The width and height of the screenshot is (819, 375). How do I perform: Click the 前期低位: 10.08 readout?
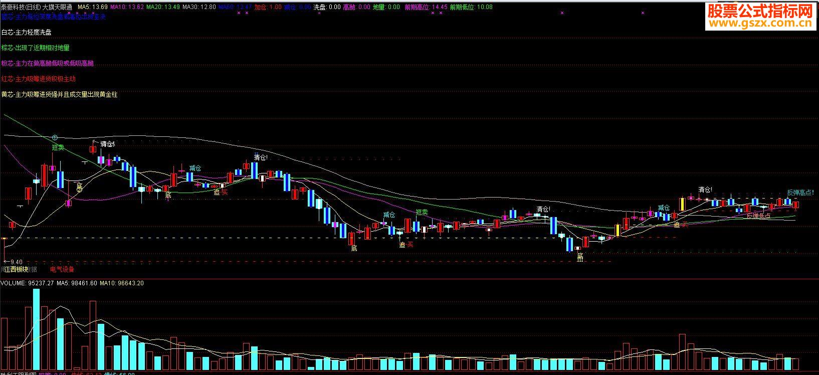[471, 7]
